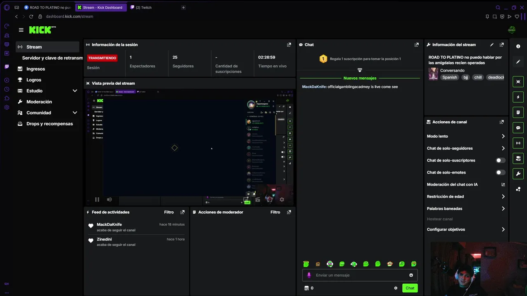The image size is (527, 296).
Task: Toggle chat bubble widget in right sidebar
Action: (x=518, y=128)
